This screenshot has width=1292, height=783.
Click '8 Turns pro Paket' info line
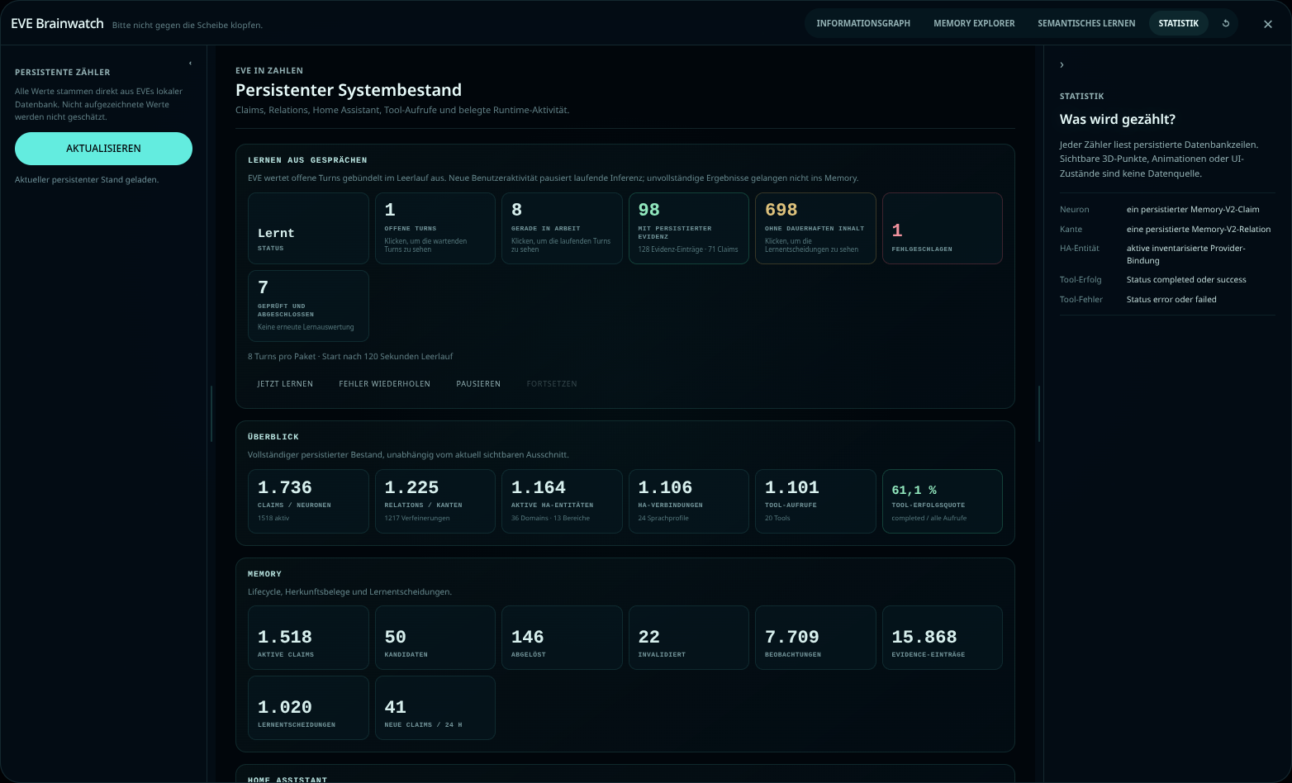tap(350, 357)
